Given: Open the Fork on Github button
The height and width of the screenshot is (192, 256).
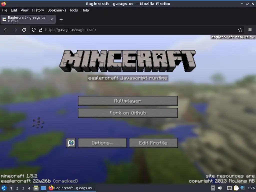Looking at the screenshot, I should (128, 113).
